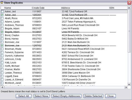
Task: Tick the checkbox for Johnson, Cindy
Action: click(2, 59)
